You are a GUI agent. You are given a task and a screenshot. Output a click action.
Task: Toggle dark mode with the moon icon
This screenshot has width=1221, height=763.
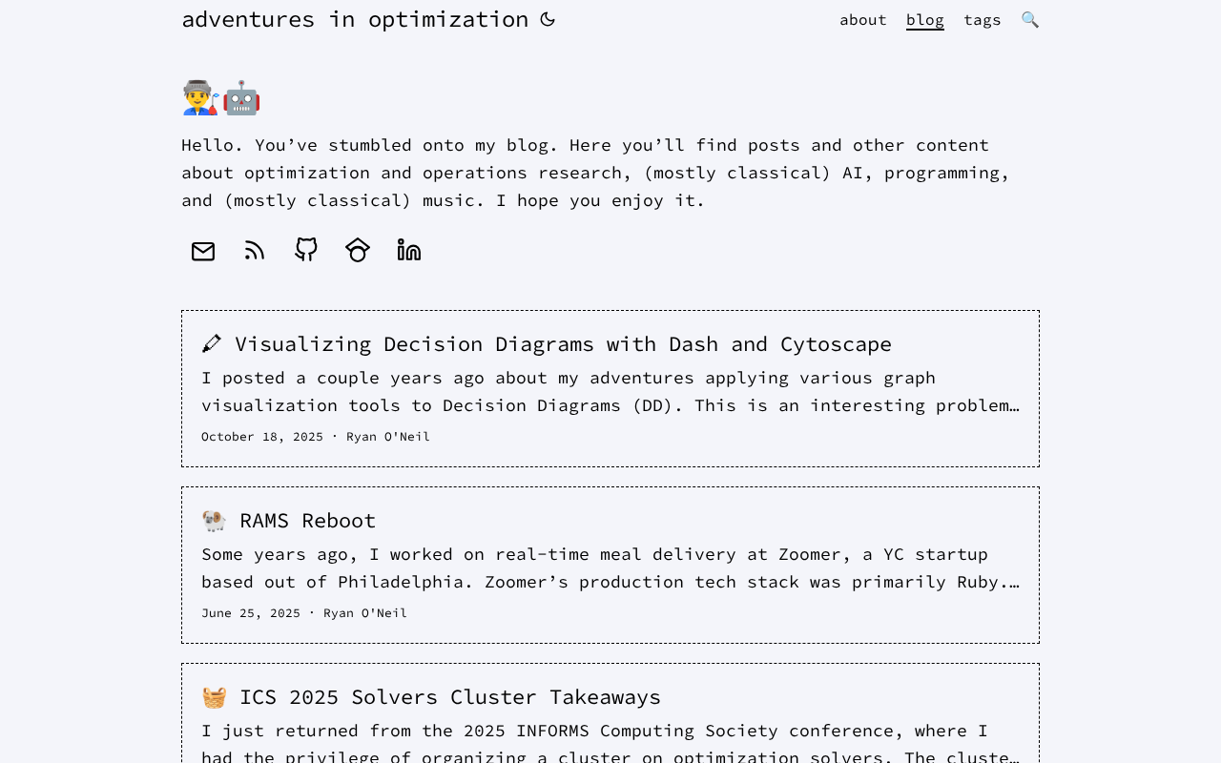click(548, 19)
